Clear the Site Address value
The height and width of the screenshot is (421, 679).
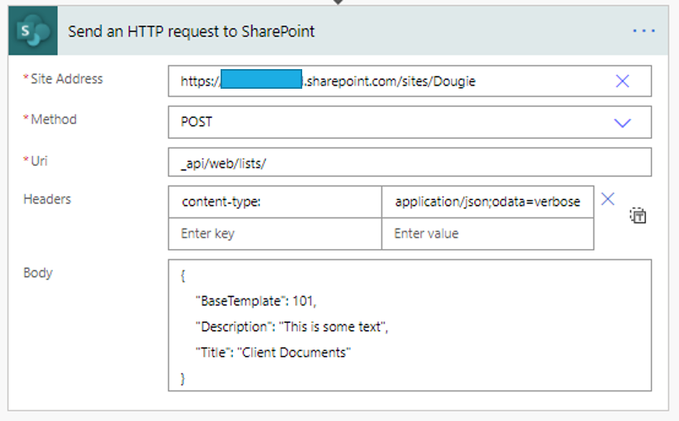point(622,81)
